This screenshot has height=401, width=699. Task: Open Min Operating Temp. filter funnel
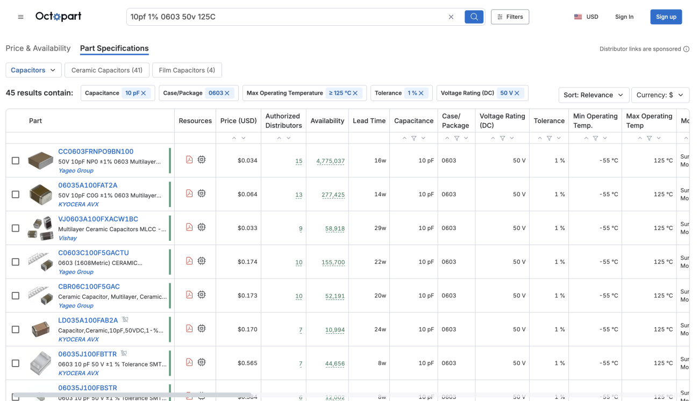(595, 138)
